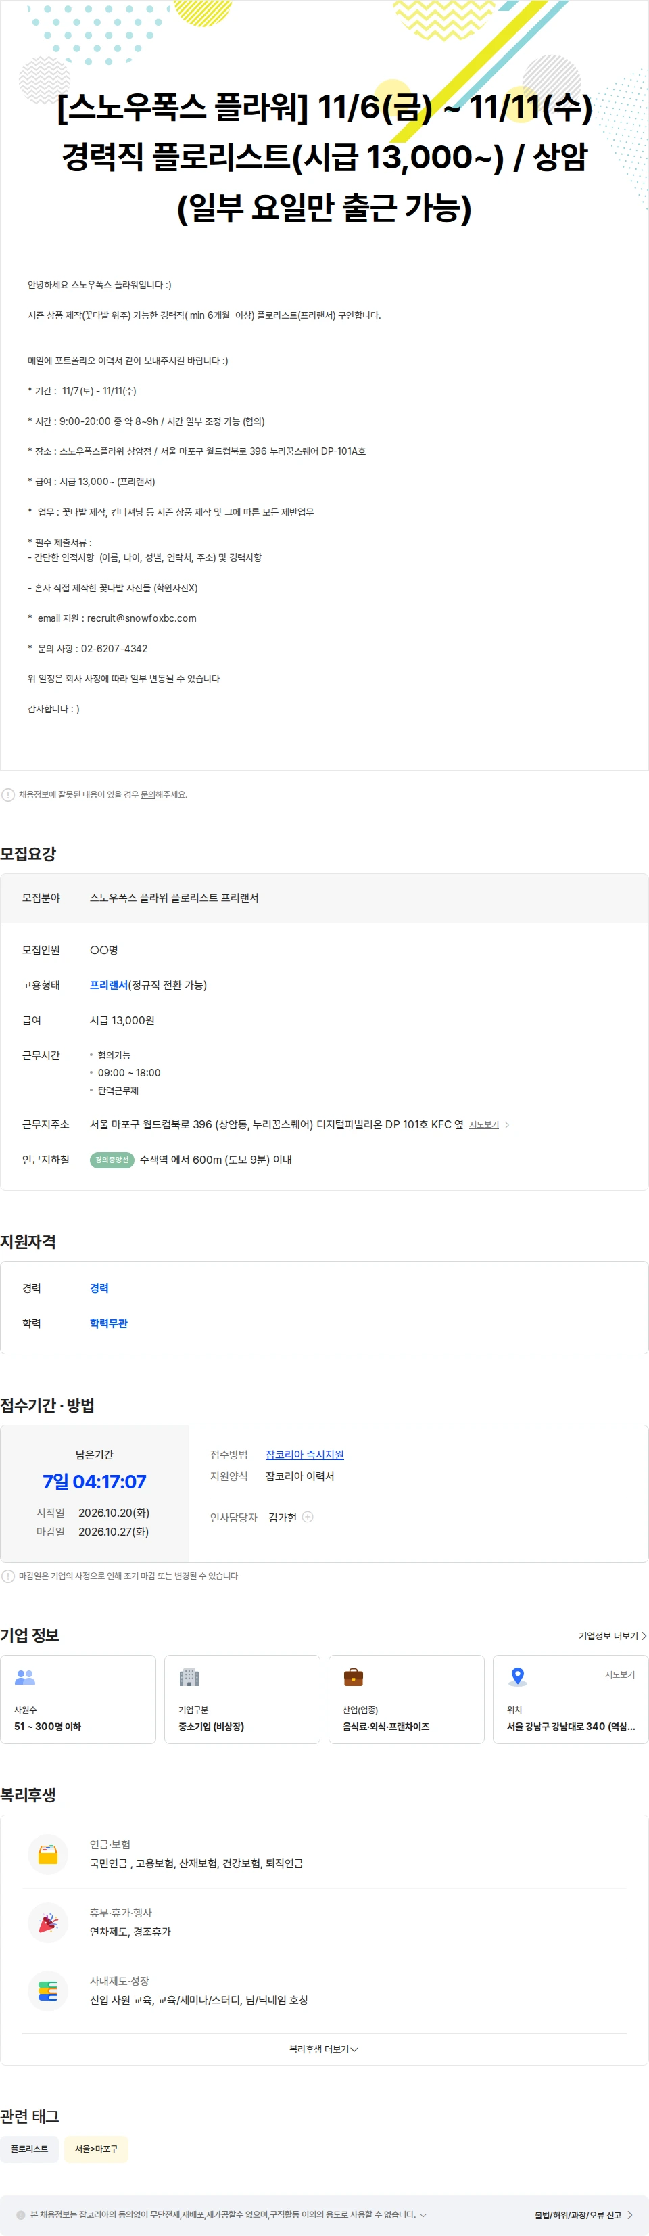Click the 중소기업 (비상장) company card

(x=242, y=1699)
